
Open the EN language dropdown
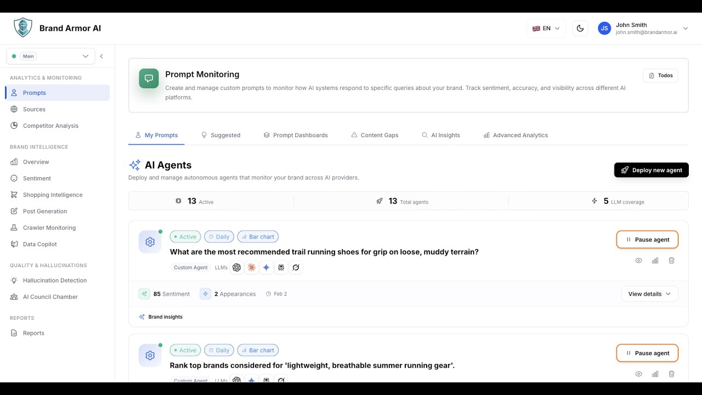(x=546, y=29)
